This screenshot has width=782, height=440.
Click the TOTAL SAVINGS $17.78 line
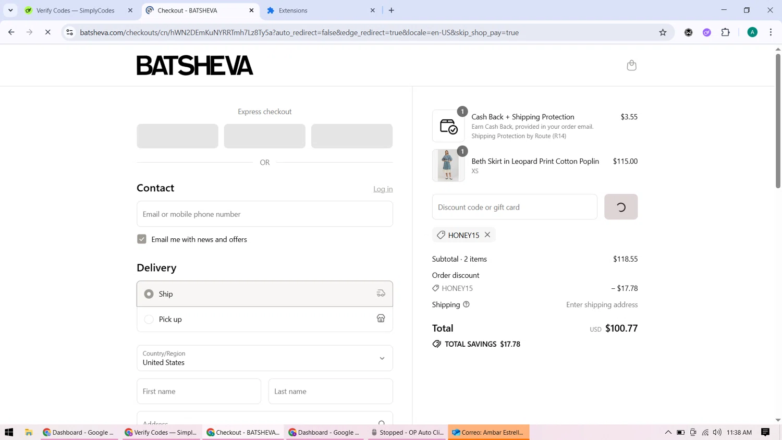476,344
